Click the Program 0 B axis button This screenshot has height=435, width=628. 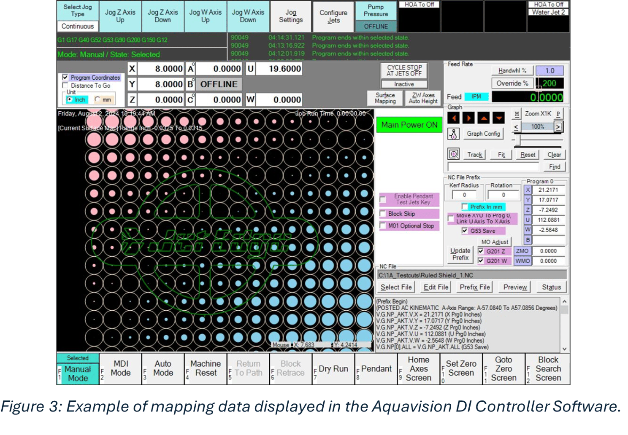pos(528,240)
